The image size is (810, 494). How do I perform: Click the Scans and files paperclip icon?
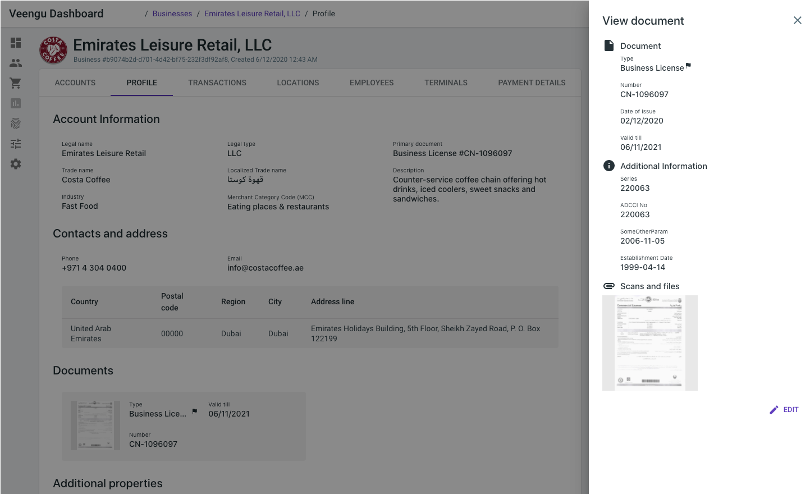pos(608,286)
